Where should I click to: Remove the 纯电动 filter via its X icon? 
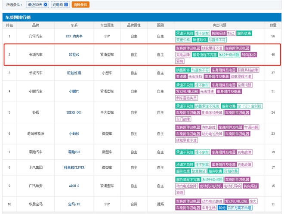66,5
